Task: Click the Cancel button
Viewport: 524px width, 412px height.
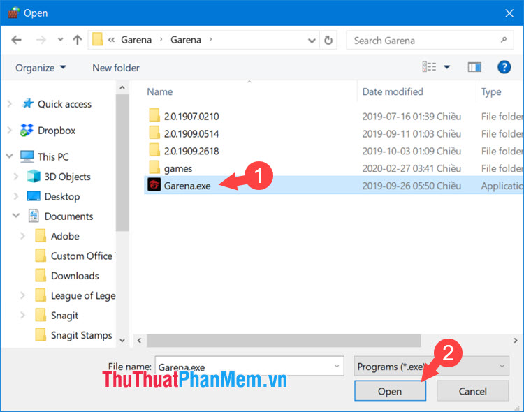Action: click(472, 391)
